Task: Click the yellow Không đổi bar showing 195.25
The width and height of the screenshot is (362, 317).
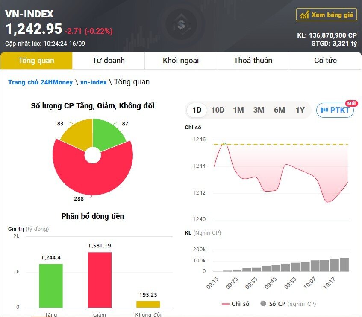Action: tap(148, 304)
